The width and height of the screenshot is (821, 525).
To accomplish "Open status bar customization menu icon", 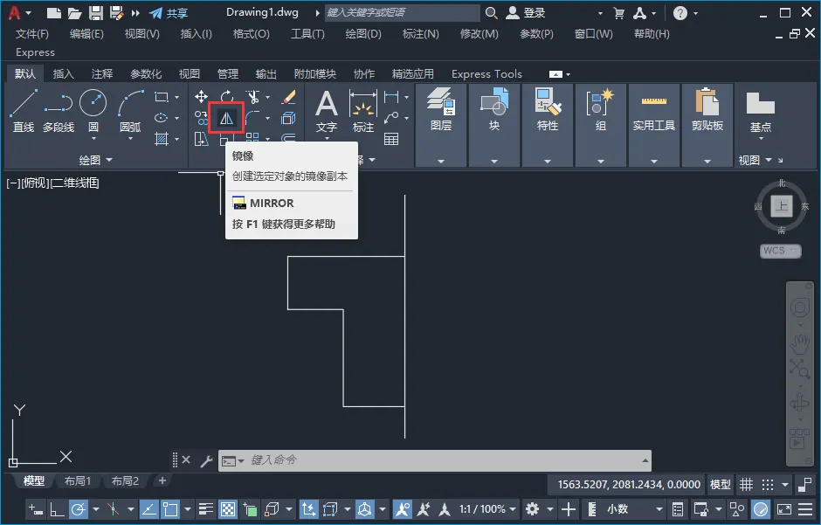I will click(805, 508).
